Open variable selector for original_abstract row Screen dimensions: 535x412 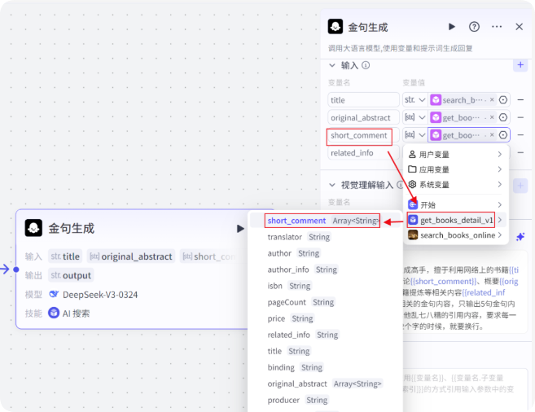[503, 118]
